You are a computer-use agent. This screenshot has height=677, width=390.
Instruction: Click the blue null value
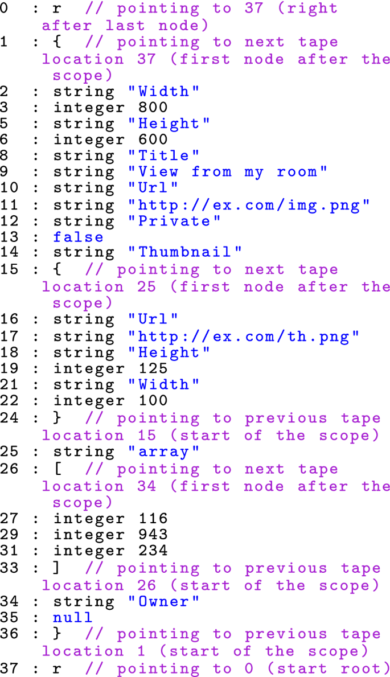pyautogui.click(x=73, y=618)
